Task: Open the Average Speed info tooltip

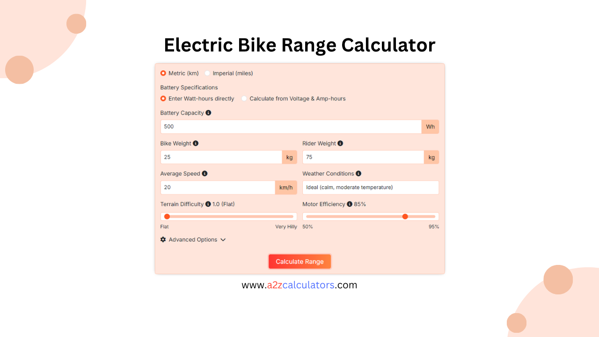Action: tap(205, 173)
